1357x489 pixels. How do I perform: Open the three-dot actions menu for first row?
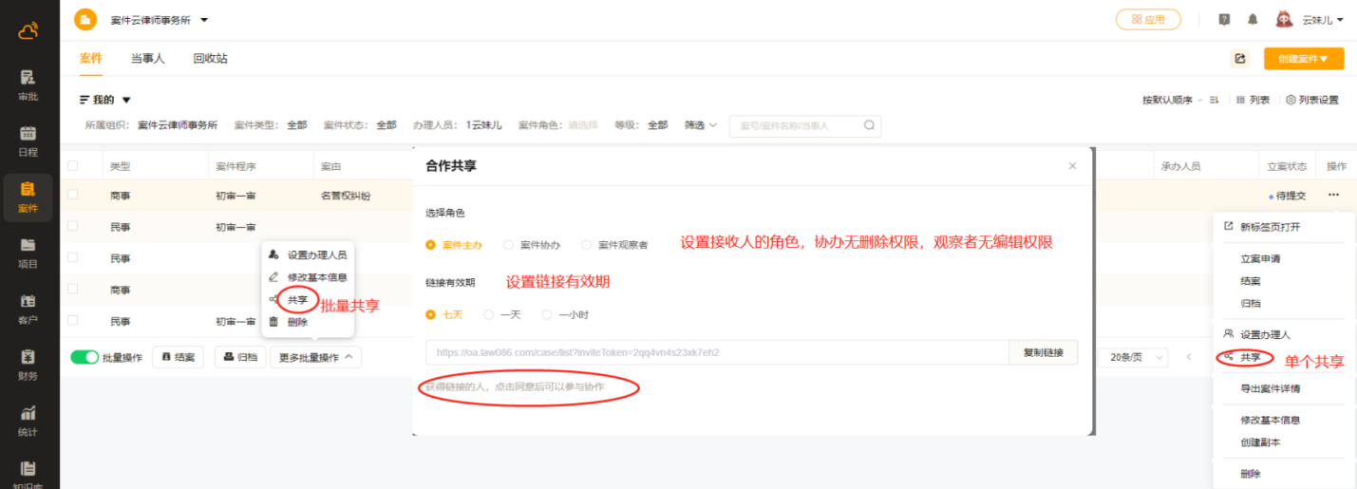[1334, 195]
